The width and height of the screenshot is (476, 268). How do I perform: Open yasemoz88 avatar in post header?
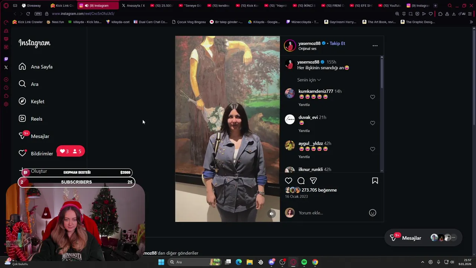290,45
